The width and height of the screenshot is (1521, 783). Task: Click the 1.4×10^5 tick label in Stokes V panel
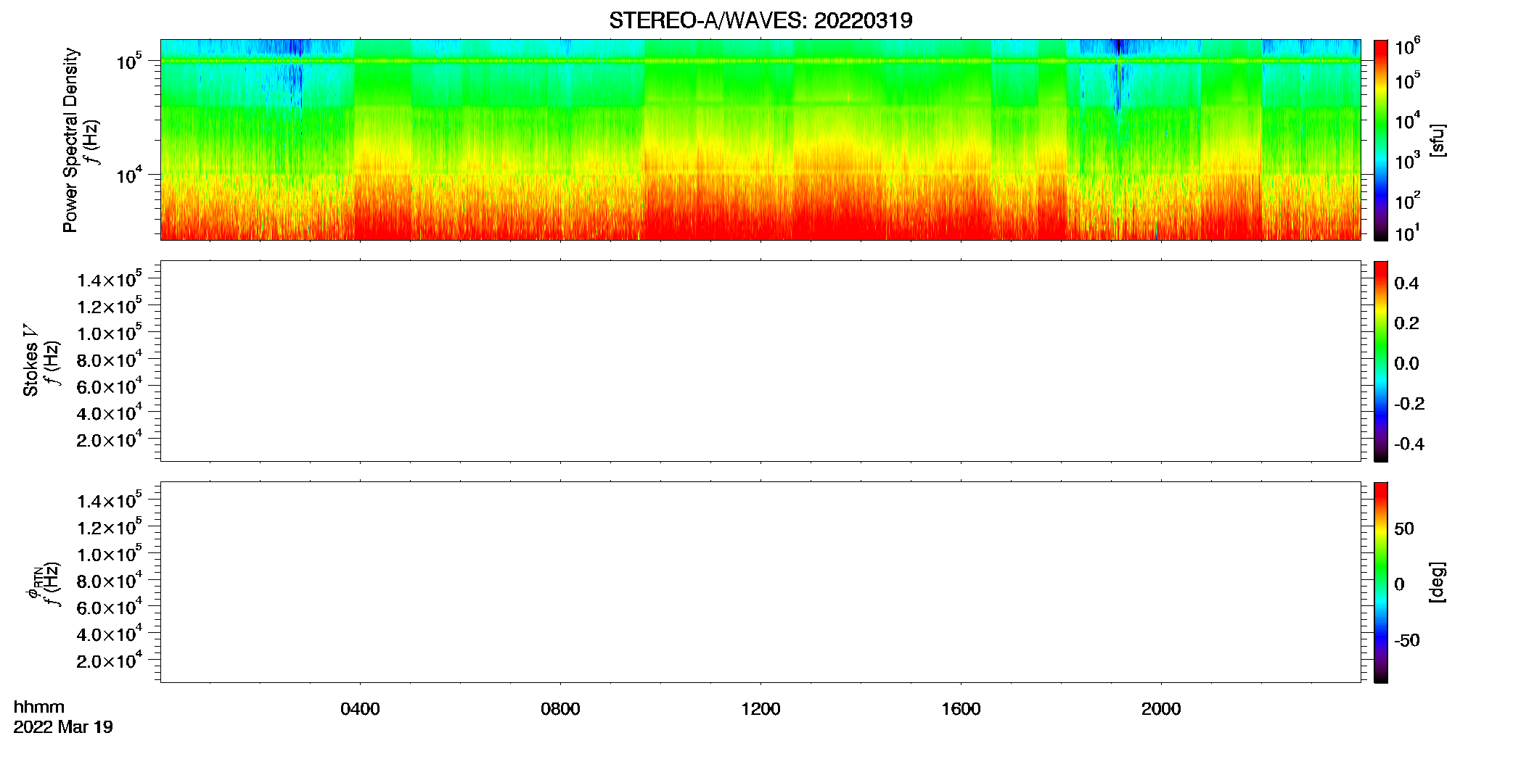pos(110,279)
